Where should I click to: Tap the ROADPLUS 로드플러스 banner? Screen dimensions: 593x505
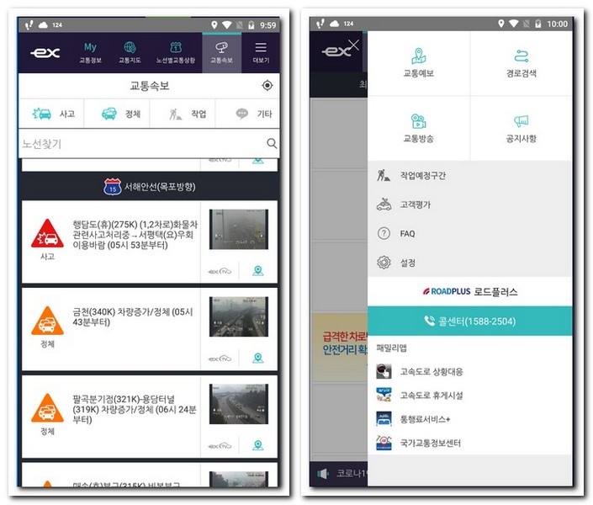click(469, 291)
